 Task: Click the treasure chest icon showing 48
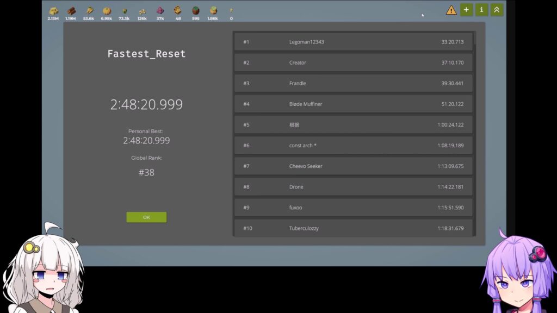point(178,10)
